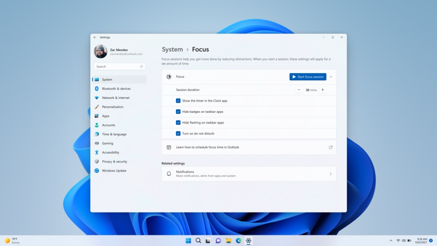Go back via the System breadcrumb
The width and height of the screenshot is (437, 246).
172,50
